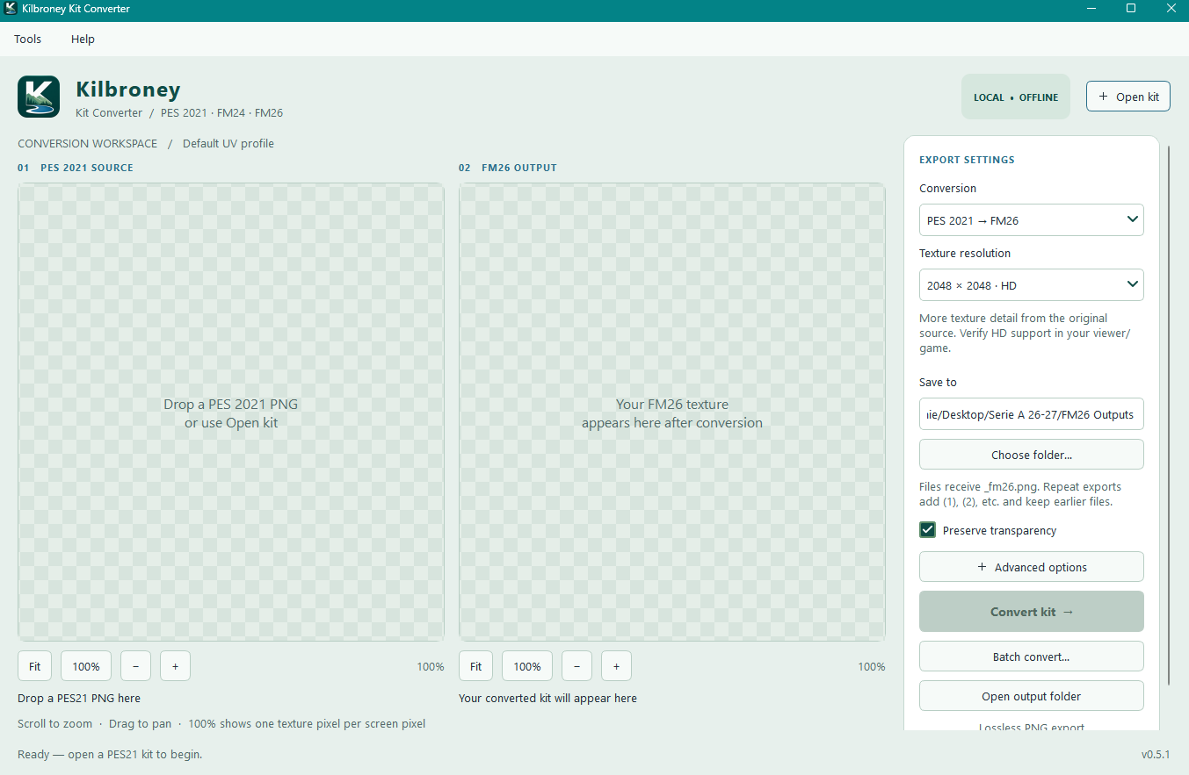Image resolution: width=1189 pixels, height=775 pixels.
Task: Fit the PES 2021 source to view
Action: coord(34,666)
